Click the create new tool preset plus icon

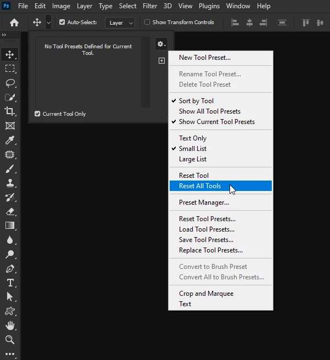pyautogui.click(x=161, y=60)
